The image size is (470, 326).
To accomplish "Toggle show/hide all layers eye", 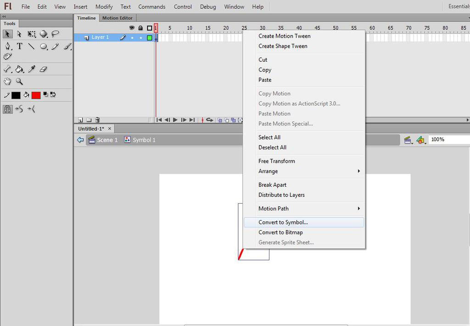I will [x=132, y=28].
